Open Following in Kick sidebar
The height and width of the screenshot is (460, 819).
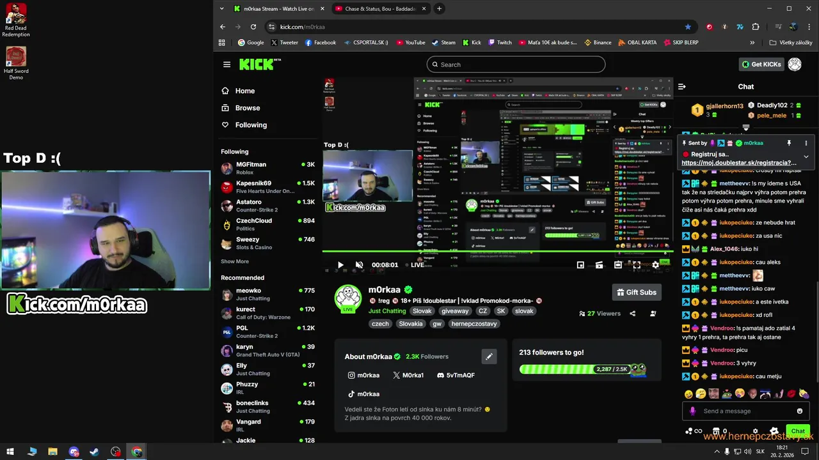point(244,125)
